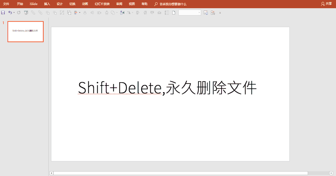Click the Share icon at top right
336x176 pixels.
coord(326,4)
